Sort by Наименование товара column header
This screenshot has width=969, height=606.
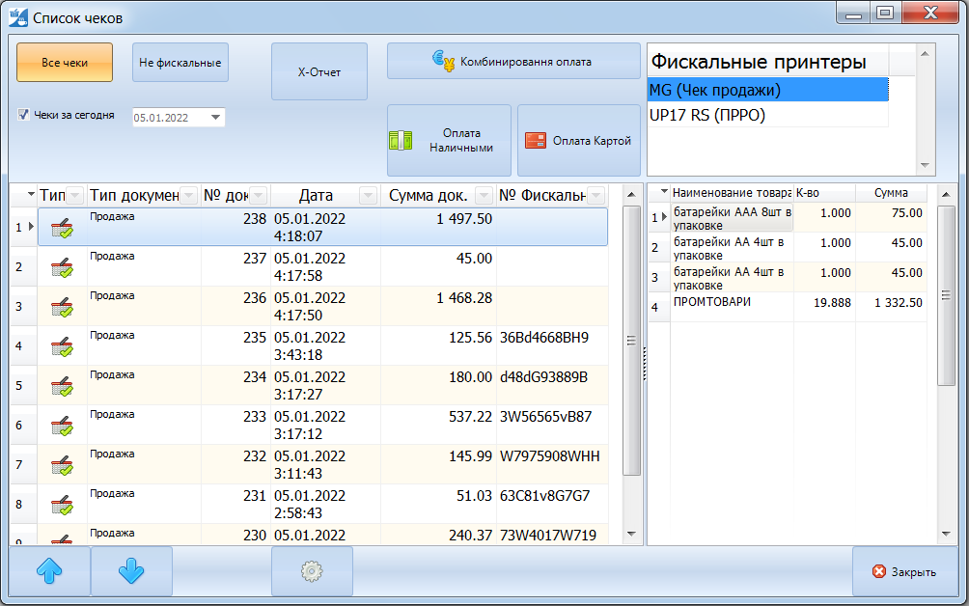tap(732, 193)
